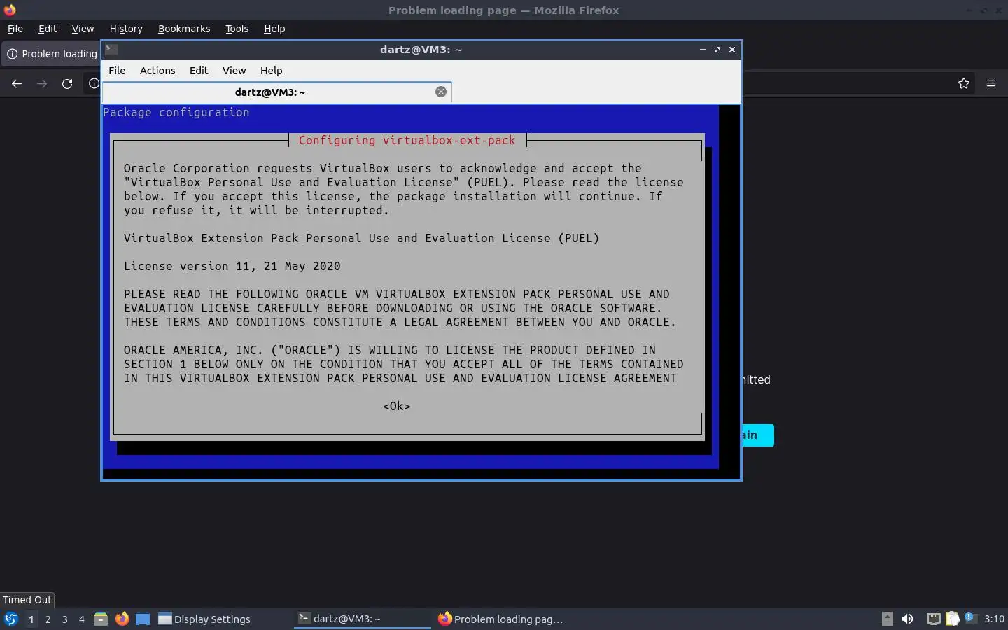Open the terminal File menu
This screenshot has height=630, width=1008.
point(117,71)
